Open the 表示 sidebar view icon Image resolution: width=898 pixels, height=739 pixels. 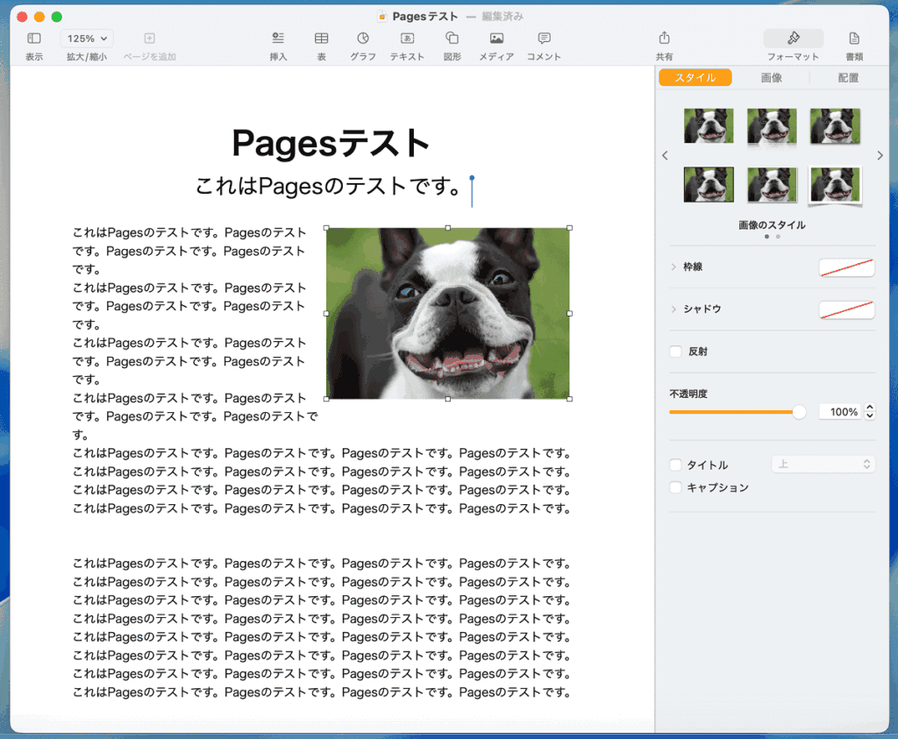34,39
